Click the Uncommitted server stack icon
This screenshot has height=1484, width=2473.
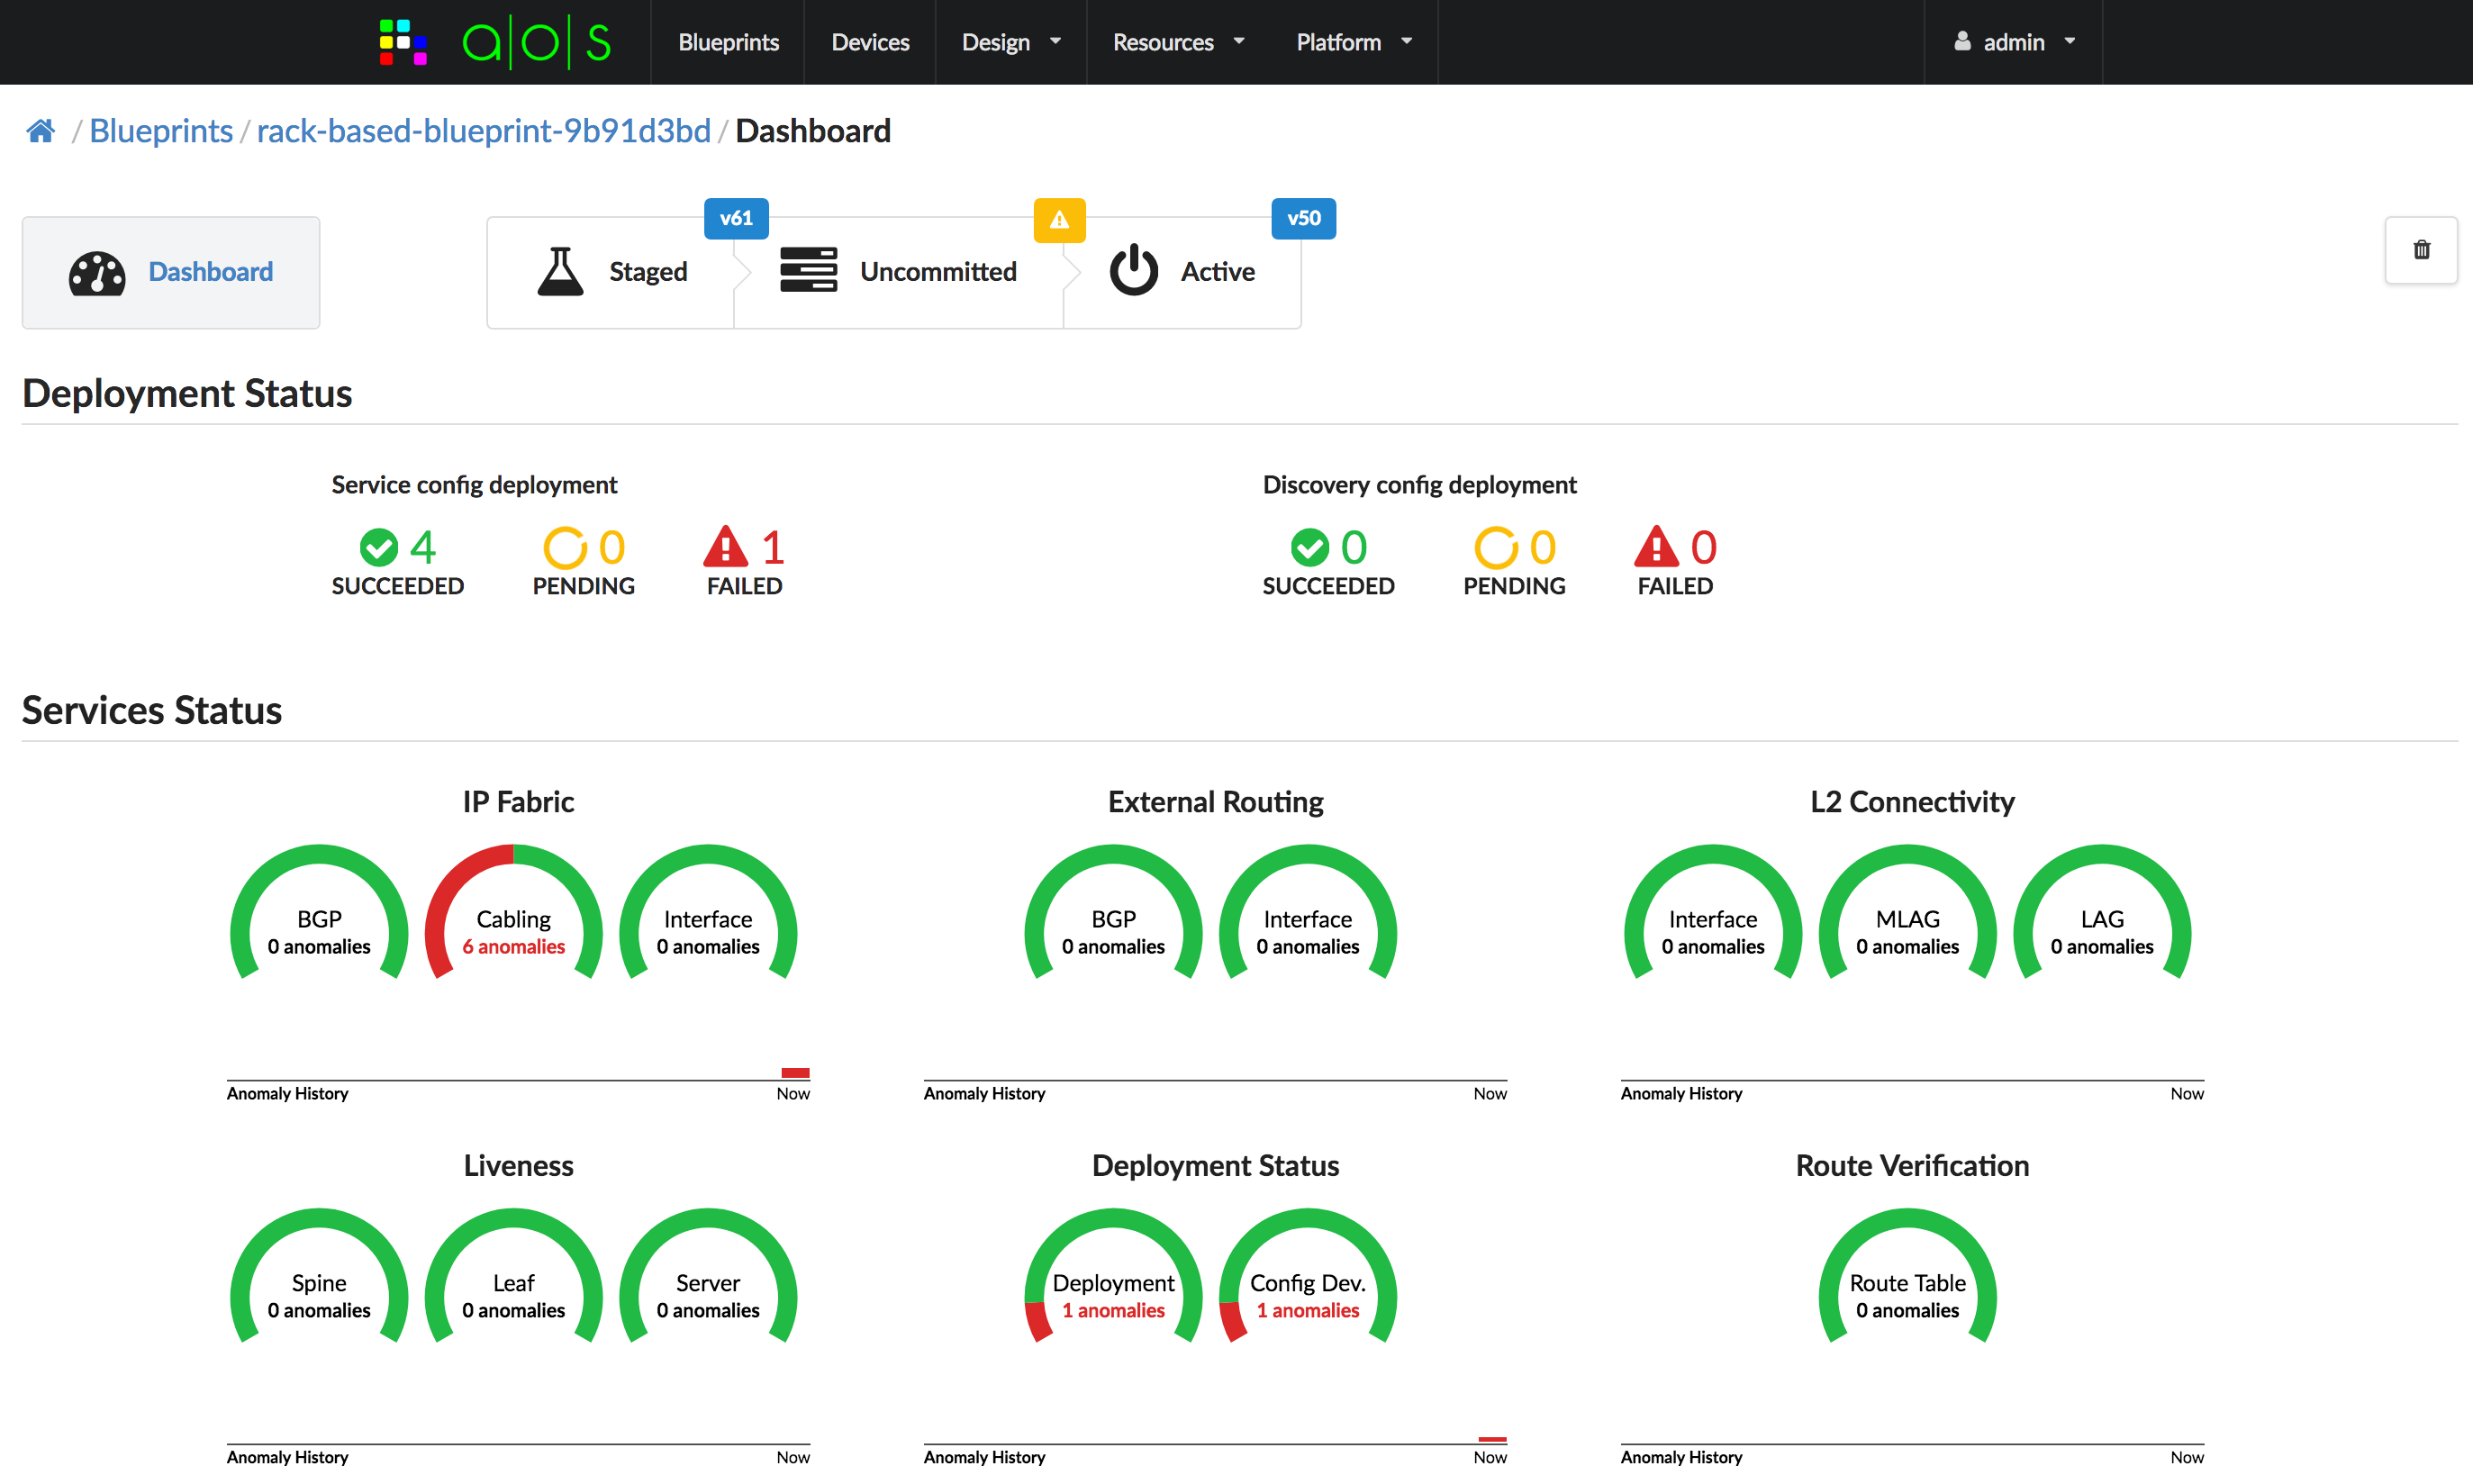(808, 270)
